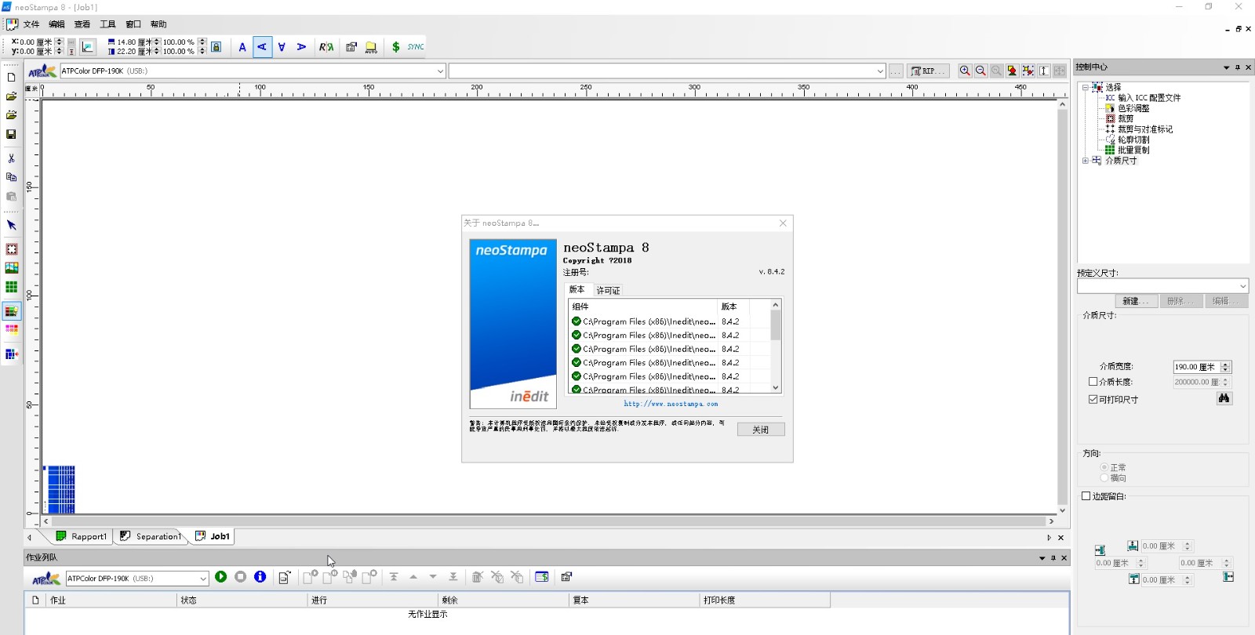This screenshot has width=1255, height=635.
Task: Click the mirror R/R flip icon
Action: pos(326,47)
